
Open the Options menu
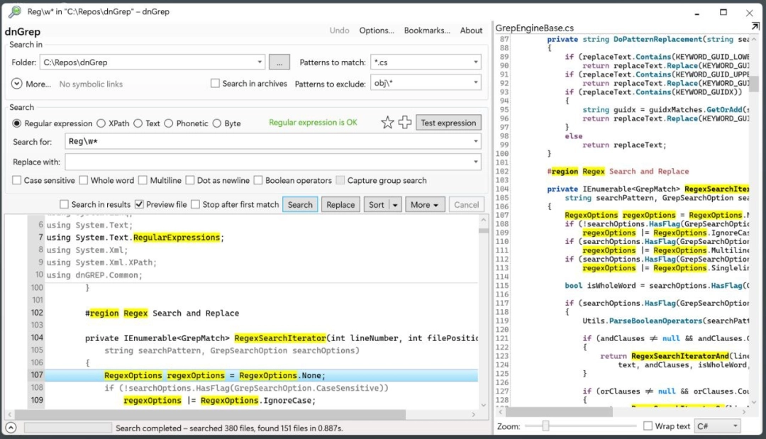tap(376, 30)
